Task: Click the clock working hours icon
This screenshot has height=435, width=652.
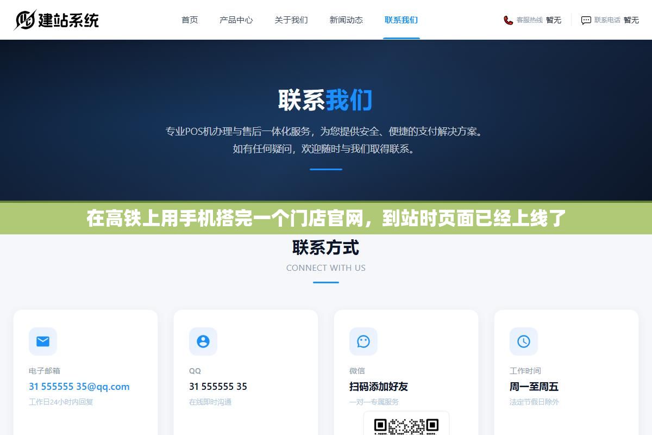Action: click(524, 341)
